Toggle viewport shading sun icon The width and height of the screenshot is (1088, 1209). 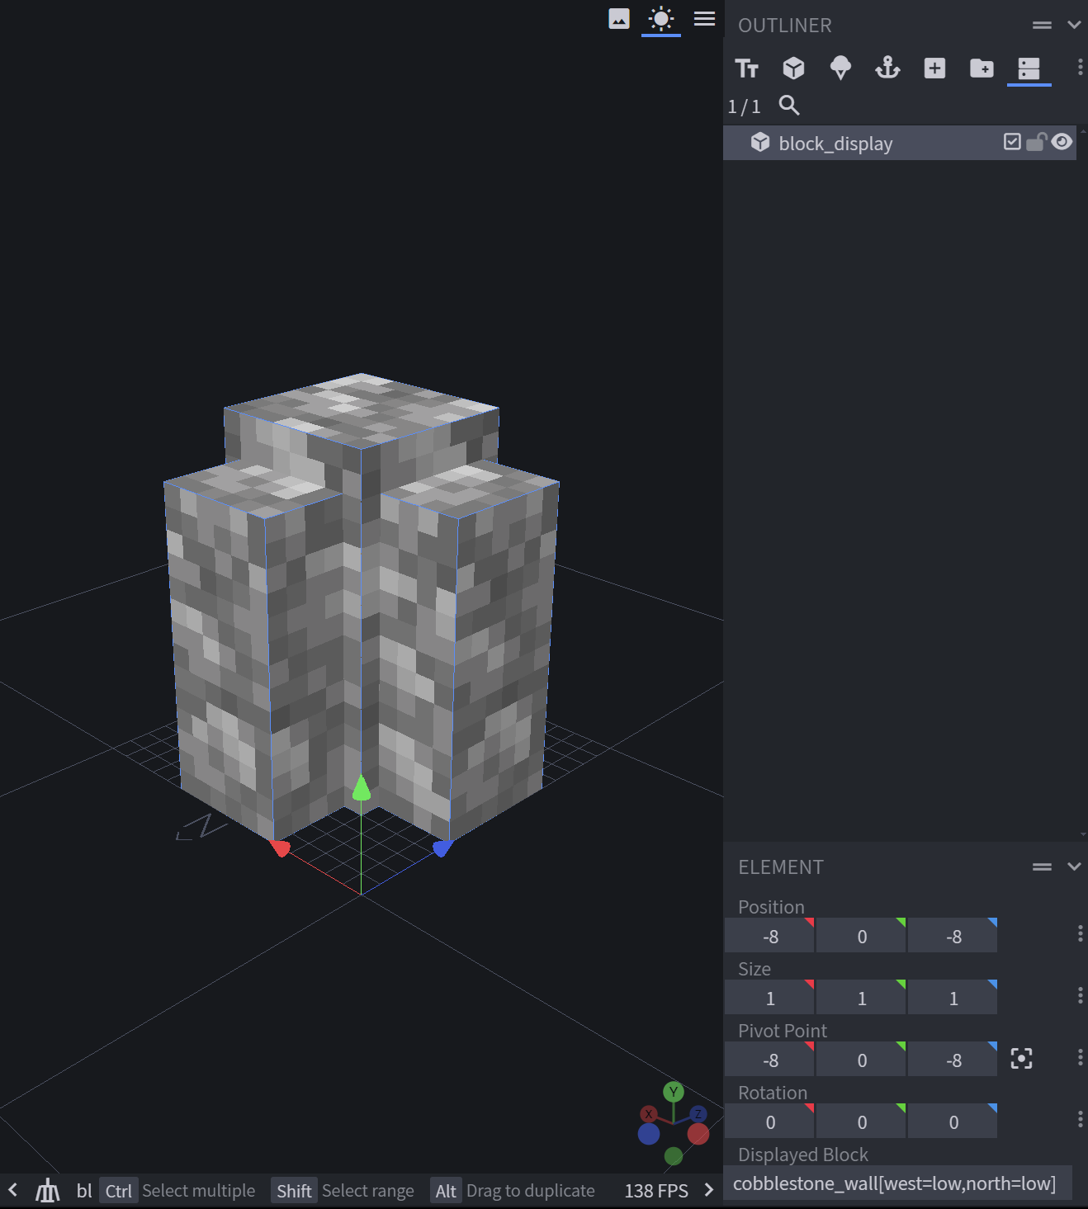click(661, 18)
